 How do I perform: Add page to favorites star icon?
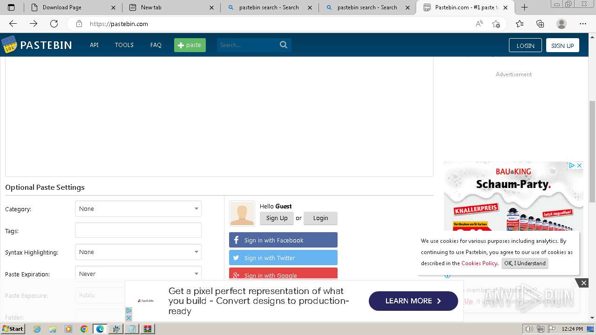pyautogui.click(x=496, y=24)
